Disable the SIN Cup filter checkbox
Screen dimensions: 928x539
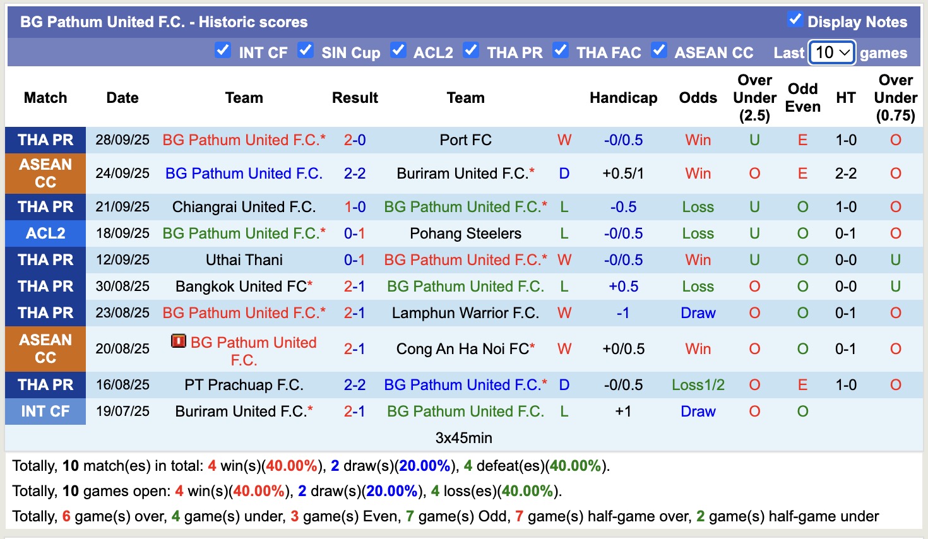(306, 49)
